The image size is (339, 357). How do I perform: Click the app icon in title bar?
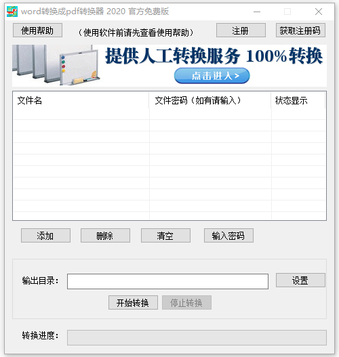(12, 12)
